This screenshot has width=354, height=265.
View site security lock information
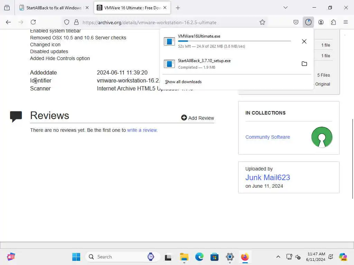pyautogui.click(x=76, y=22)
